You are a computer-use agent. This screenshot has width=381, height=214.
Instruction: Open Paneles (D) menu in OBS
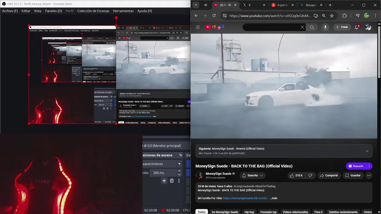pyautogui.click(x=54, y=11)
